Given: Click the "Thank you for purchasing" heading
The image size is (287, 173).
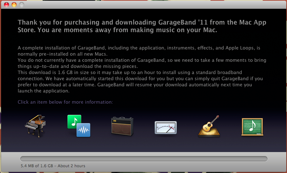Looking at the screenshot, I should pos(142,26).
